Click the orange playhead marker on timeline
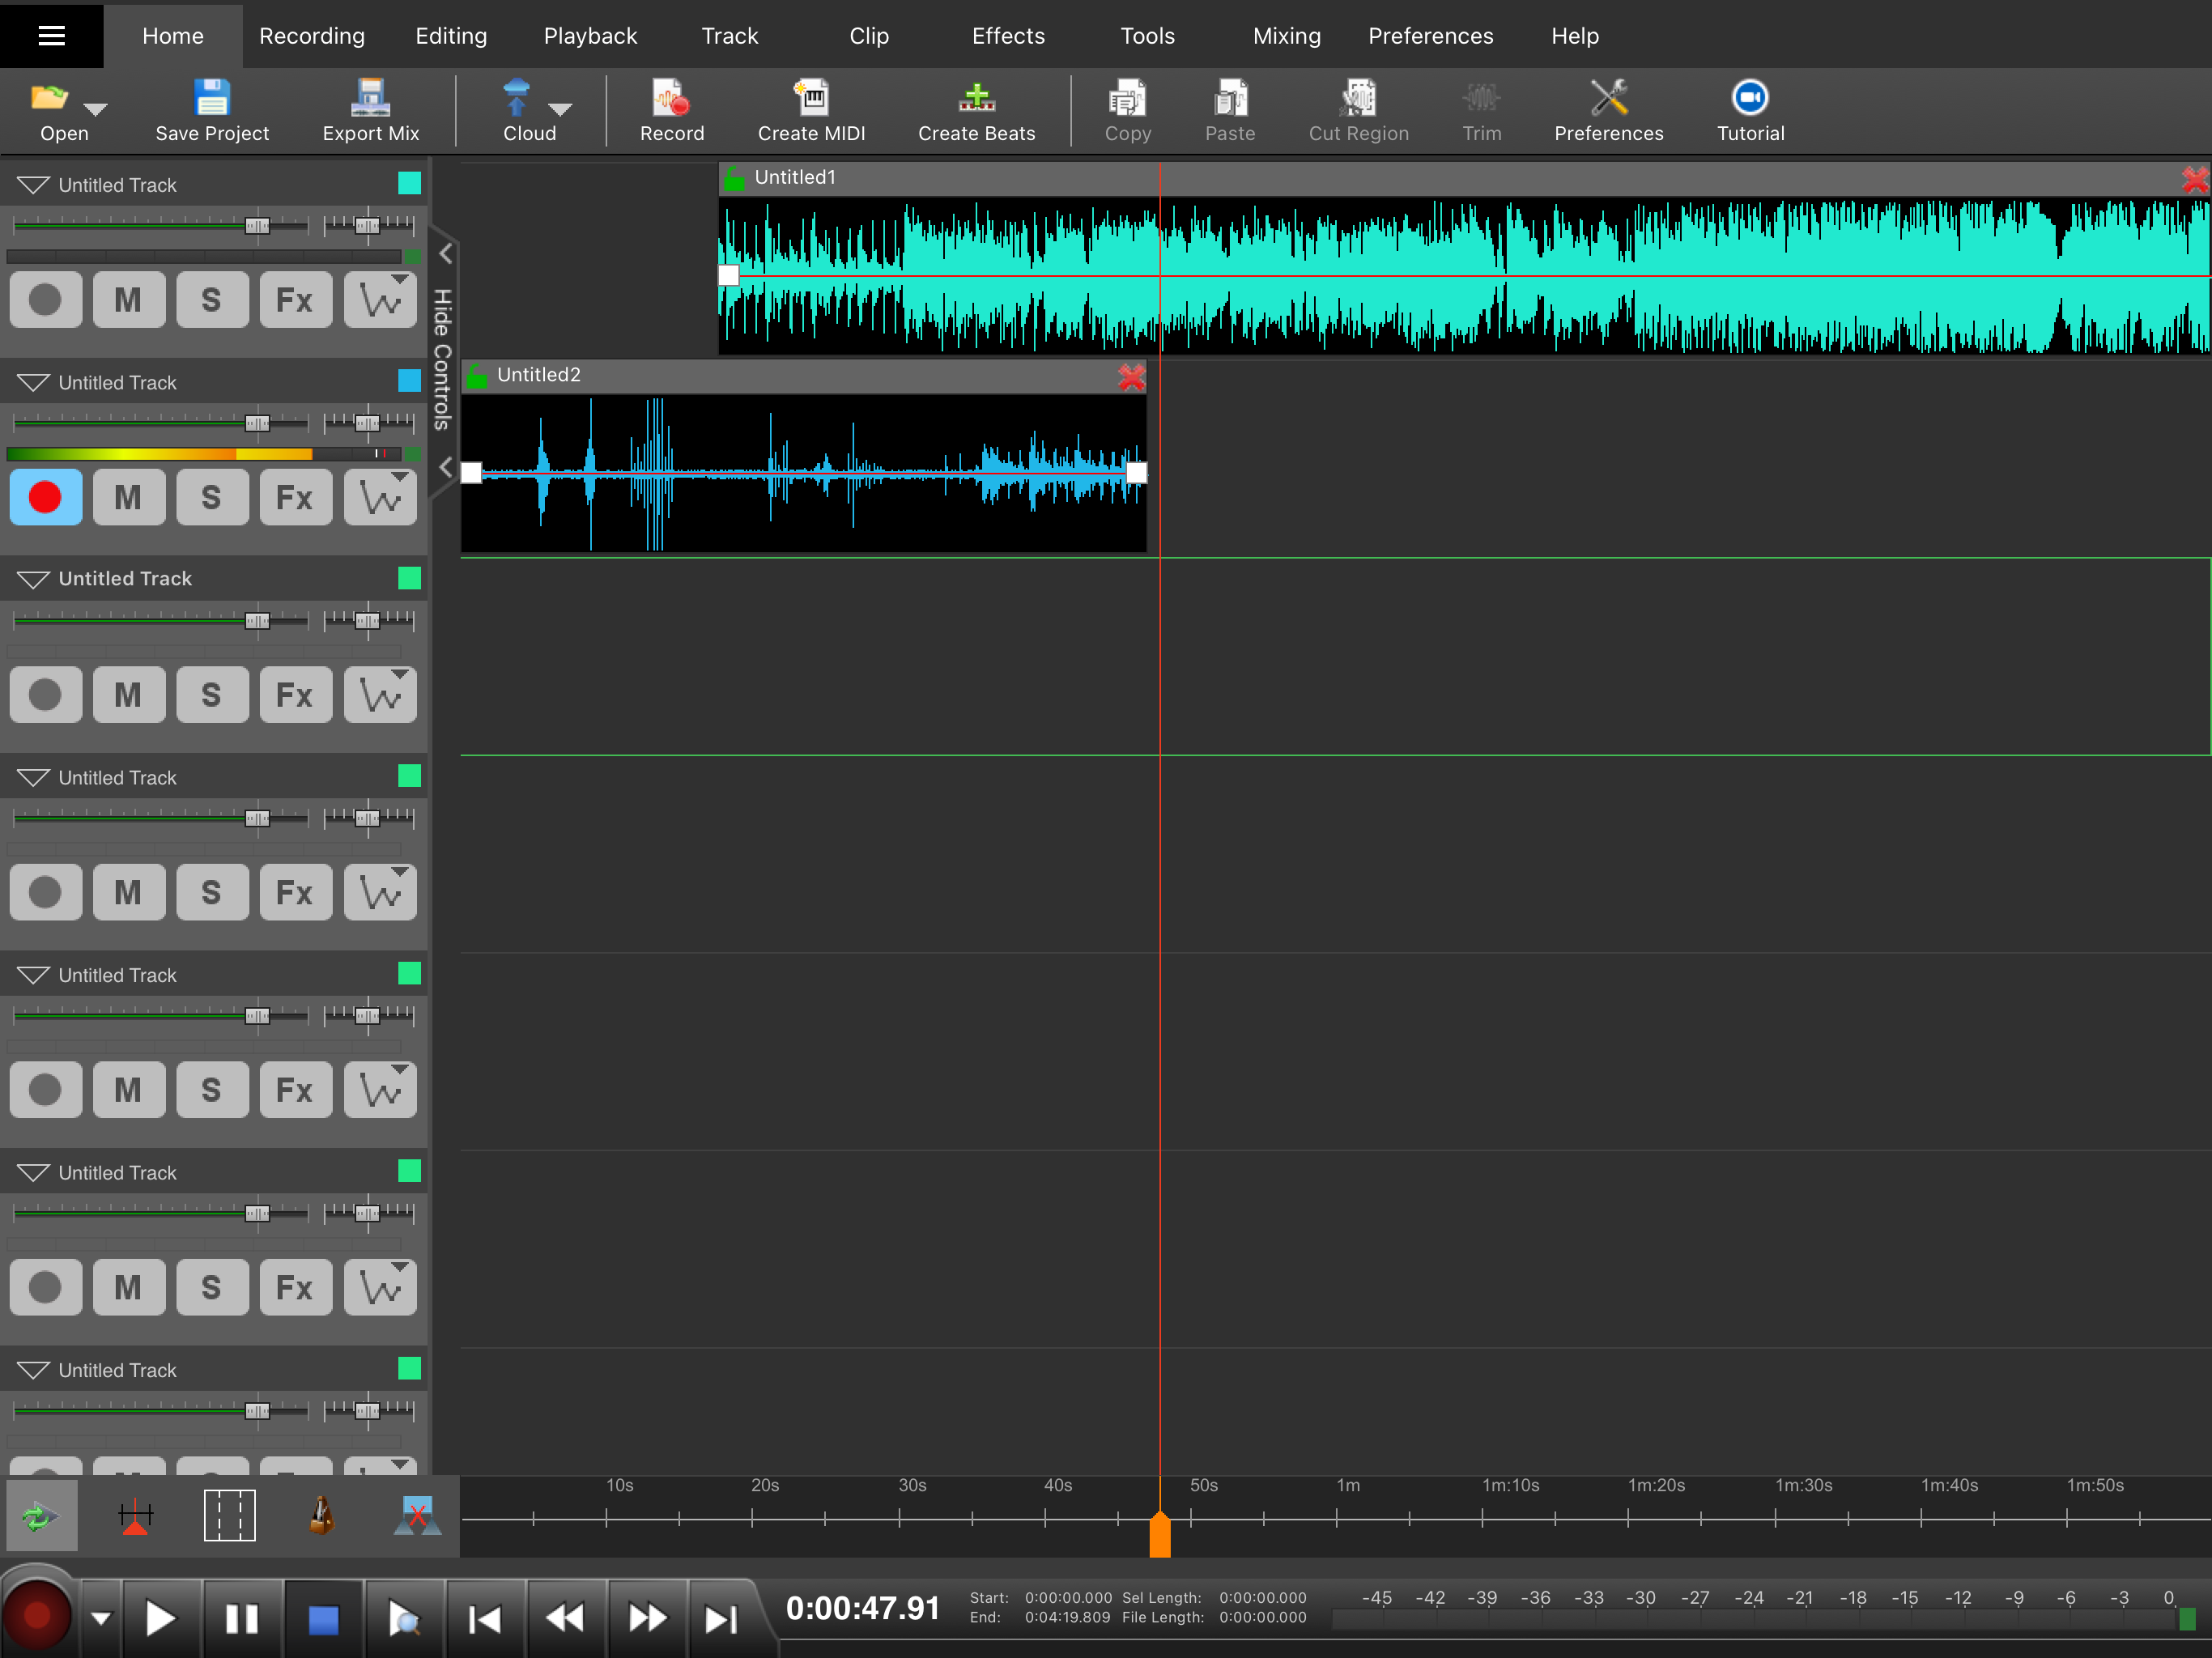2212x1658 pixels. point(1160,1535)
